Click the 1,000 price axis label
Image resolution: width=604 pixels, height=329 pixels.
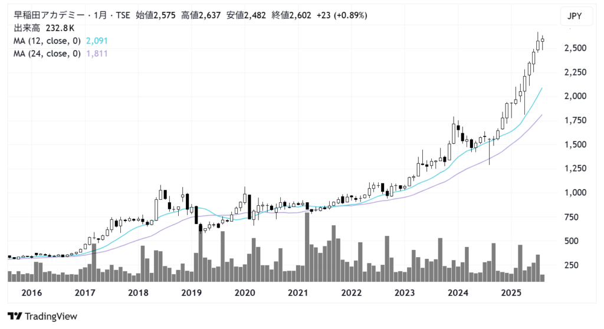pos(576,193)
